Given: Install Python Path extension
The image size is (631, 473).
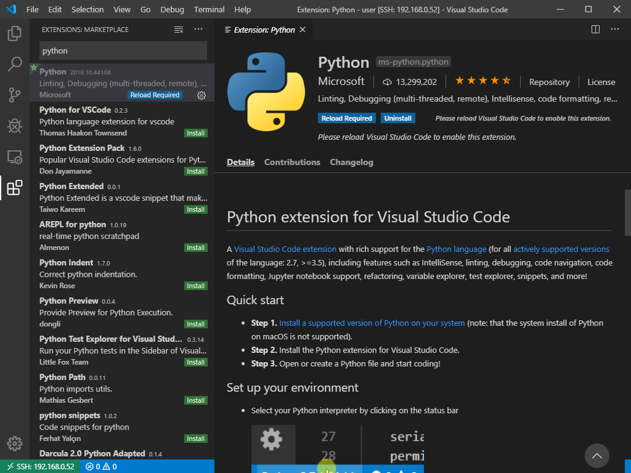Looking at the screenshot, I should [x=195, y=400].
